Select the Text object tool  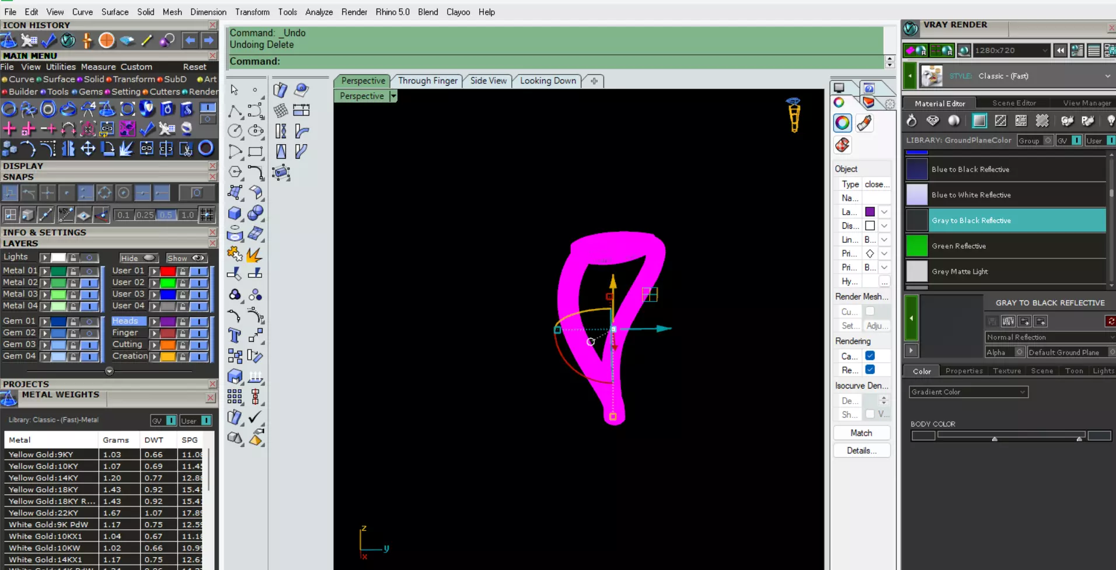pyautogui.click(x=235, y=335)
